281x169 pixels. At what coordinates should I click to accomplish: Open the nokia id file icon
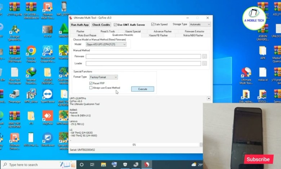pyautogui.click(x=263, y=74)
